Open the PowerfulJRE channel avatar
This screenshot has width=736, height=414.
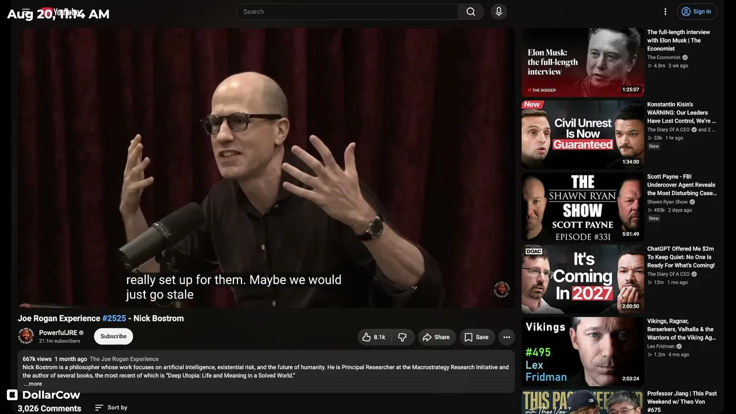coord(26,336)
